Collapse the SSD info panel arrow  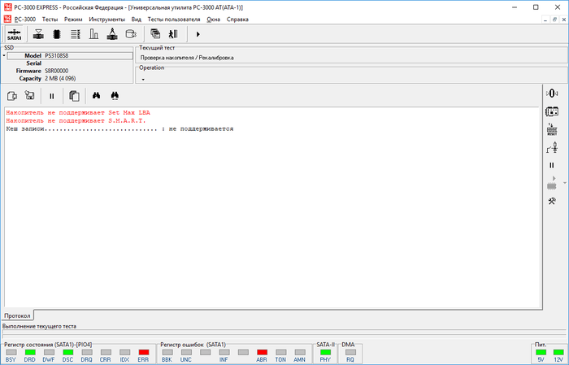click(x=3, y=55)
